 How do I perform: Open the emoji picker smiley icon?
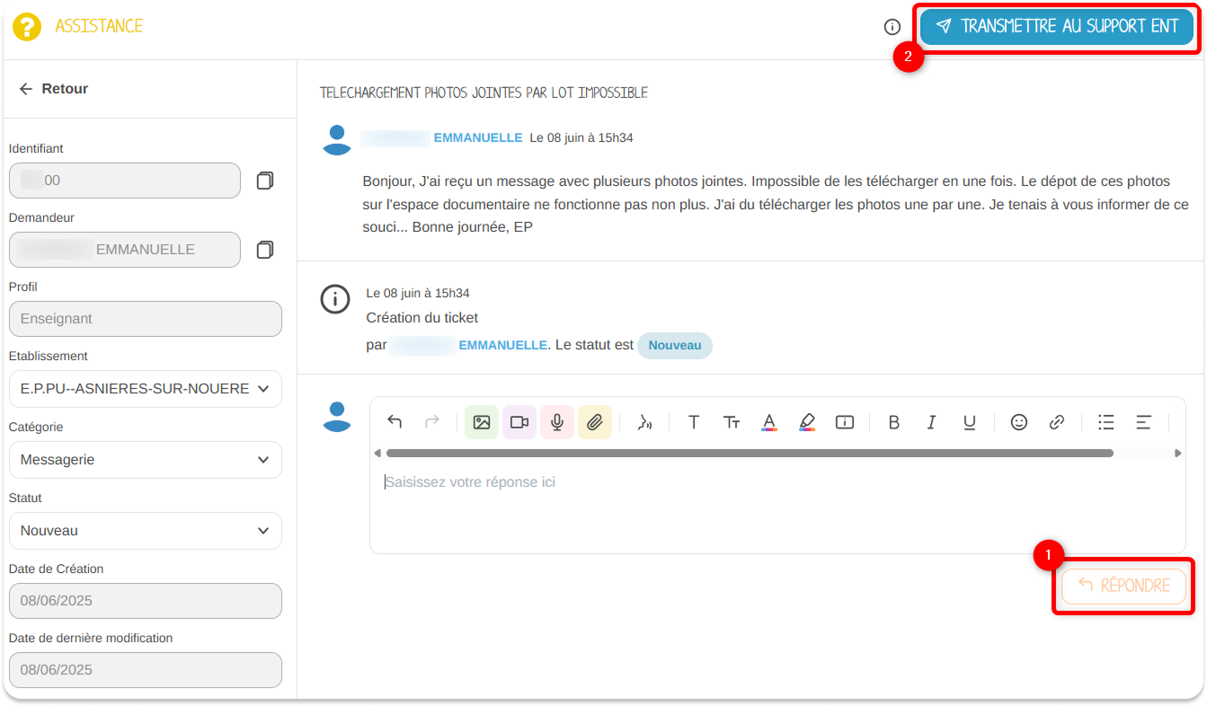[x=1019, y=422]
